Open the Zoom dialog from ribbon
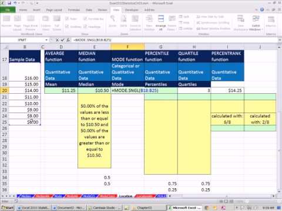282x211 pixels. pos(112,22)
